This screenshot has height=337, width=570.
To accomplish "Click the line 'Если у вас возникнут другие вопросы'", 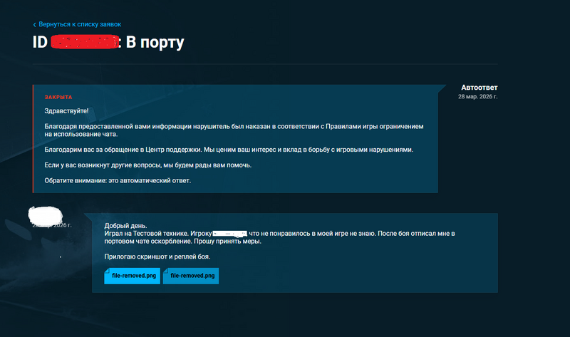I will pos(148,165).
